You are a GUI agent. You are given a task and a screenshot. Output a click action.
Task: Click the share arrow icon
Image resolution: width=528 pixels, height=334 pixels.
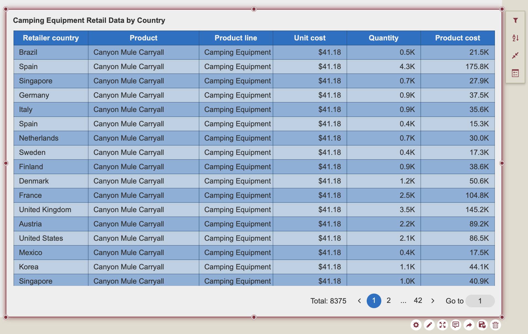tap(469, 325)
